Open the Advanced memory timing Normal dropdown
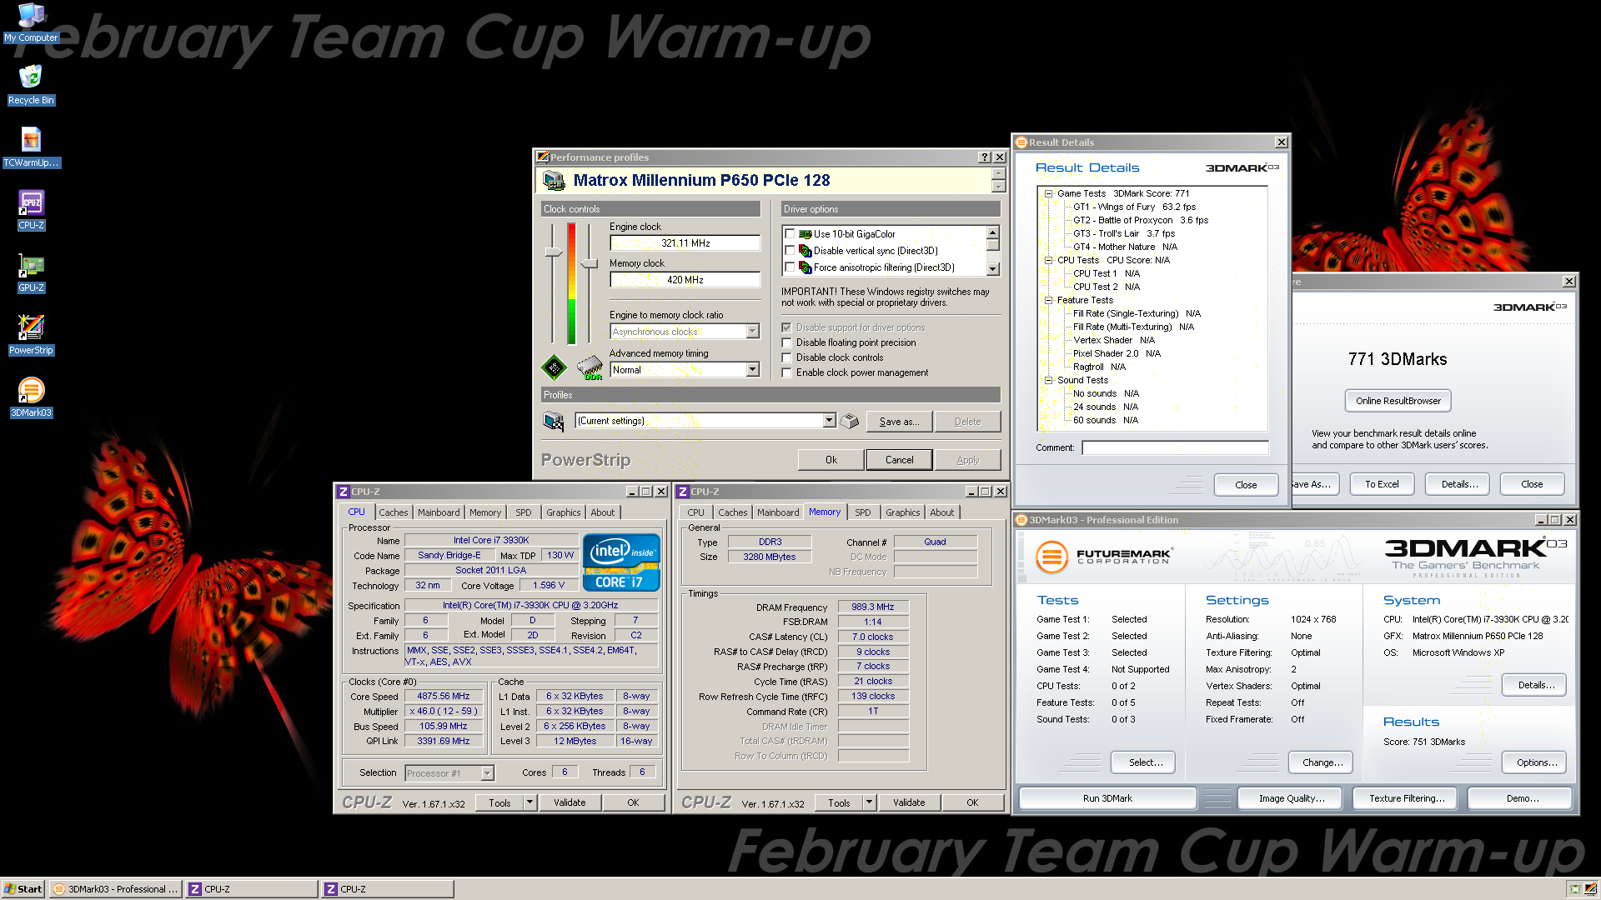Viewport: 1601px width, 900px height. pyautogui.click(x=752, y=370)
